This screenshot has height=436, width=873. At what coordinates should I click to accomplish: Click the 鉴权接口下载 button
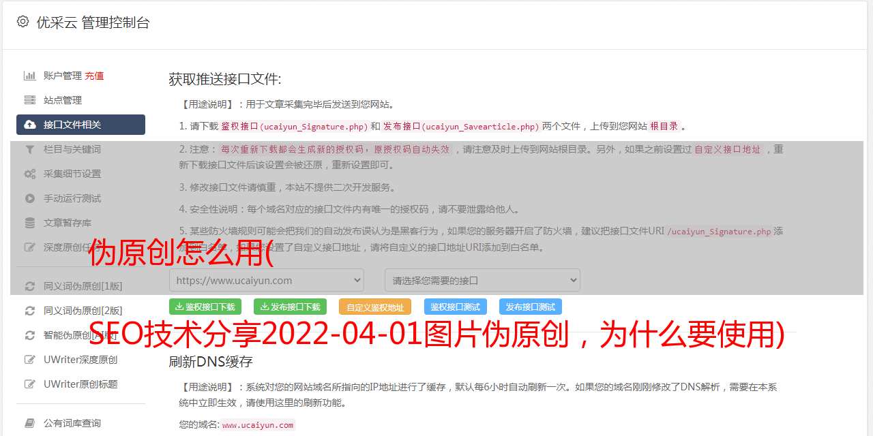205,307
